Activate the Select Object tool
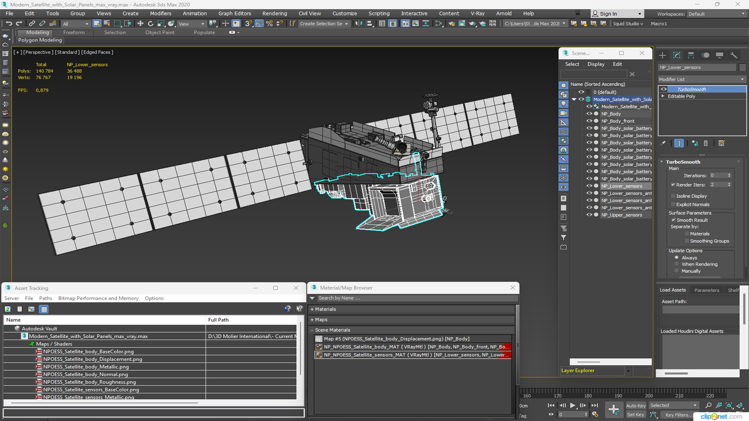Screen dimensions: 749x421 (x=97, y=24)
